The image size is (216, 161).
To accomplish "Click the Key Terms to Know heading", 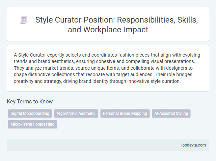I will [x=30, y=101].
